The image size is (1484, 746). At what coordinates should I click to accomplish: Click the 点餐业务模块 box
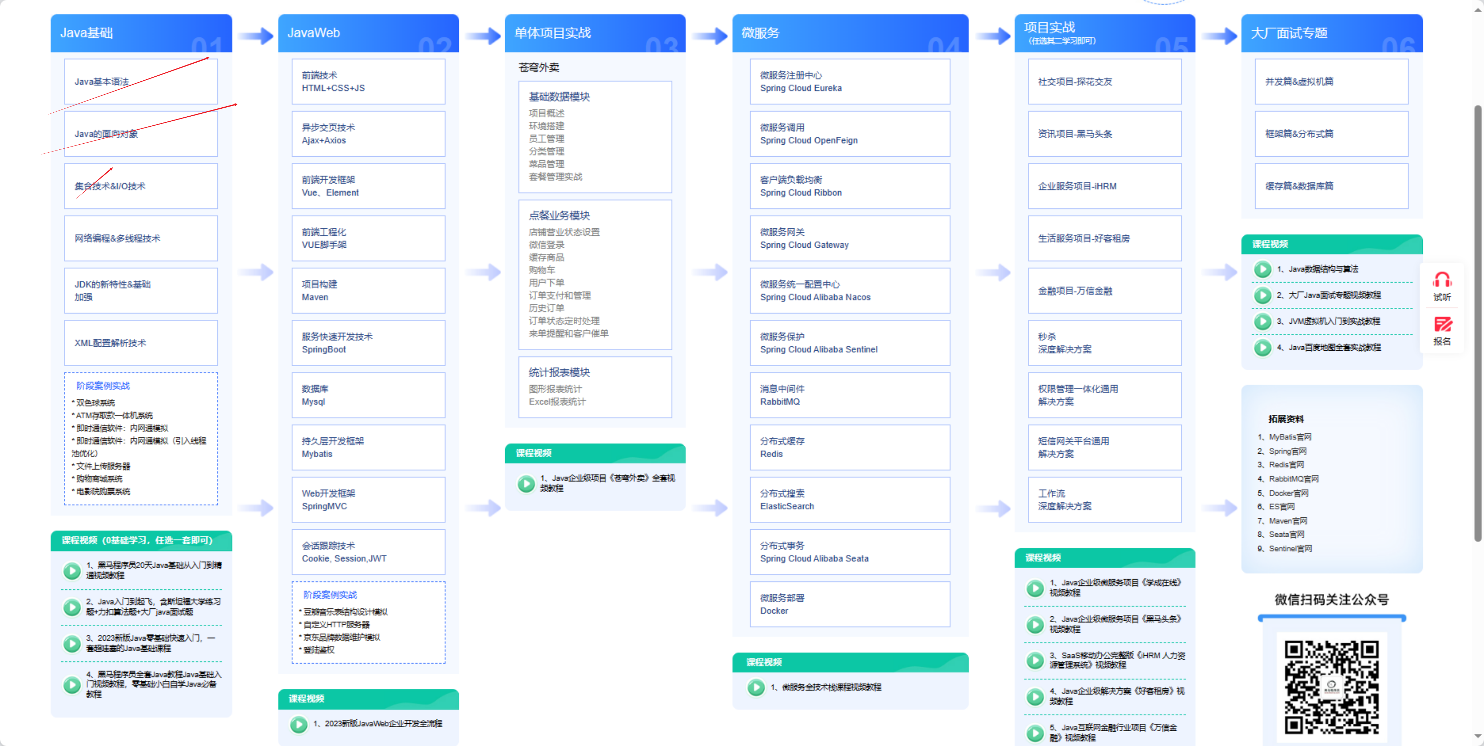pos(595,275)
